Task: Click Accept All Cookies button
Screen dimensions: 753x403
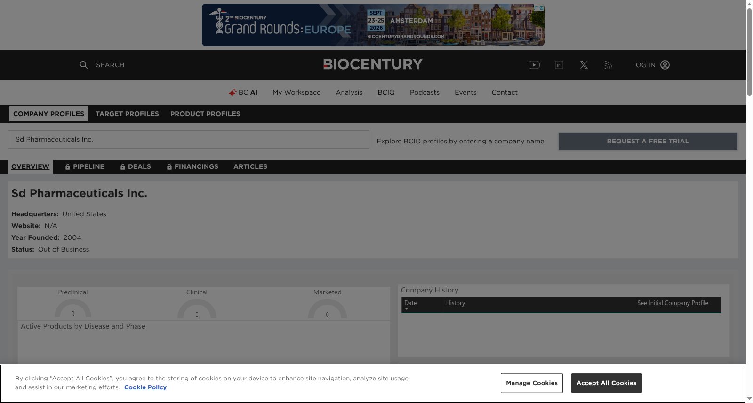Action: (x=607, y=383)
